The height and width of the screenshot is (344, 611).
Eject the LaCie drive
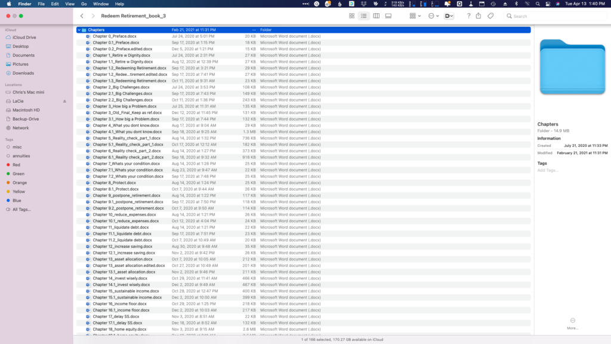tap(64, 102)
